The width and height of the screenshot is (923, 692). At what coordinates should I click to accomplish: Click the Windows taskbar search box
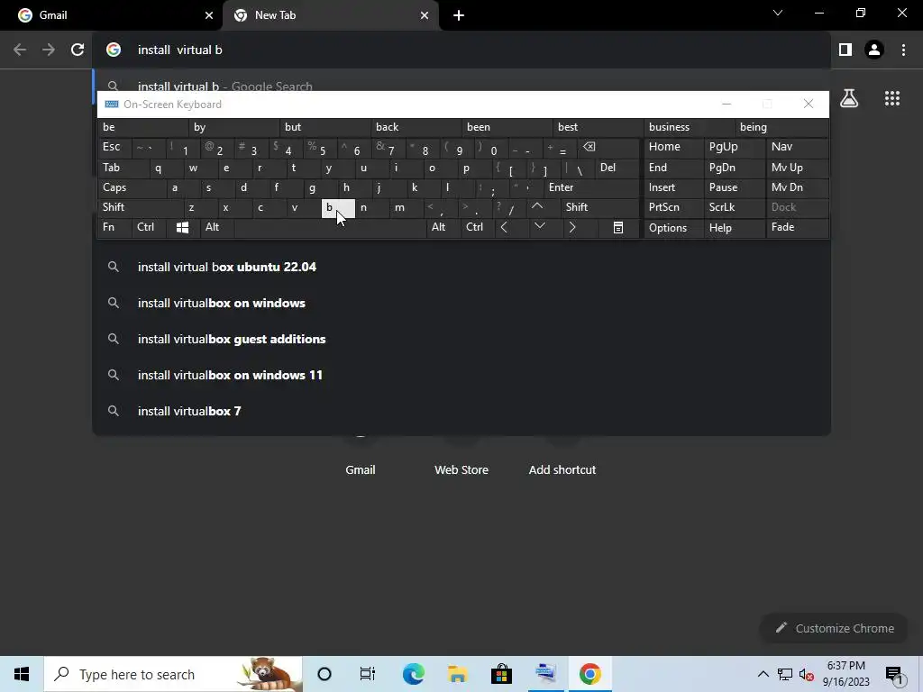pyautogui.click(x=173, y=674)
